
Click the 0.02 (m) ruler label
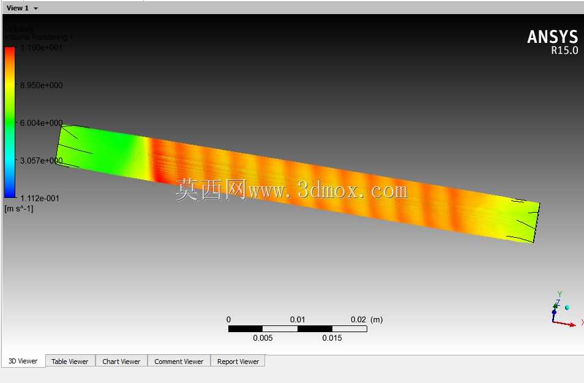click(x=367, y=320)
